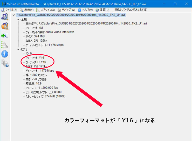Viewport: 192px width, 141px height.
Task: Click the Open Folder sidebar icon
Action: 5,26
